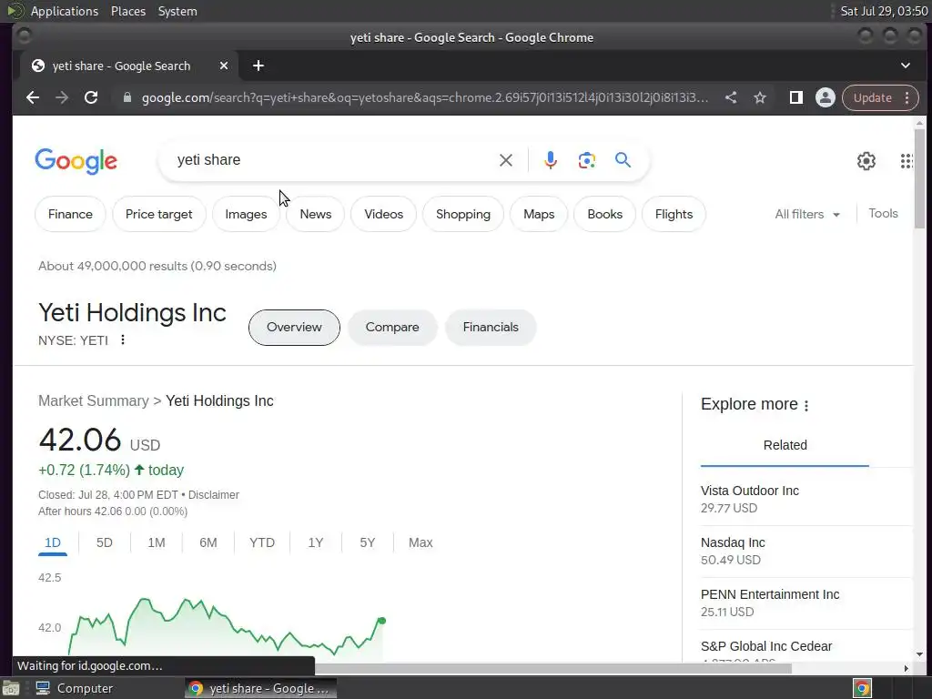Show YTD chart range
This screenshot has height=699, width=932.
point(262,542)
